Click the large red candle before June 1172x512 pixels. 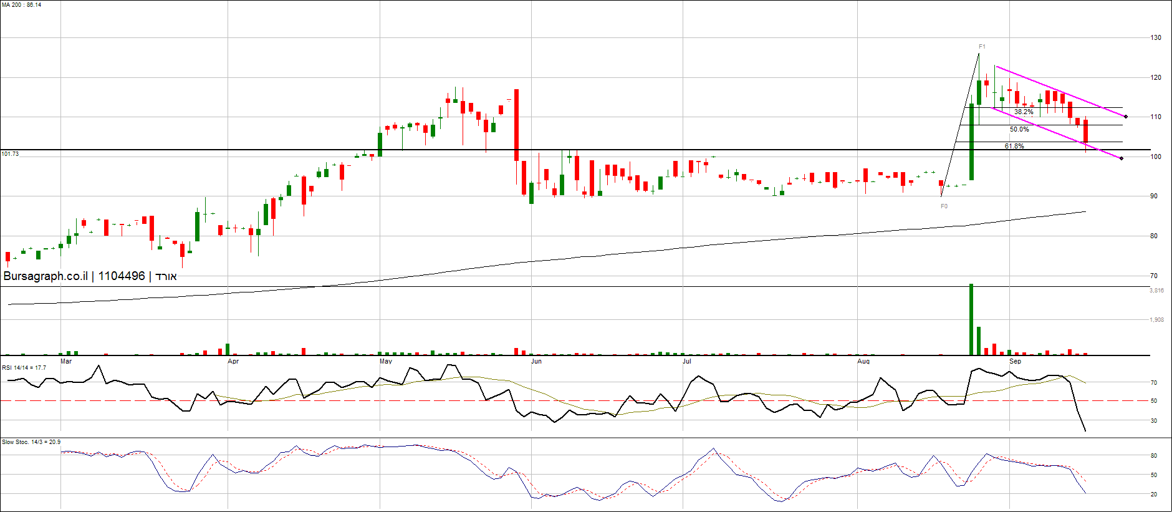click(x=516, y=125)
